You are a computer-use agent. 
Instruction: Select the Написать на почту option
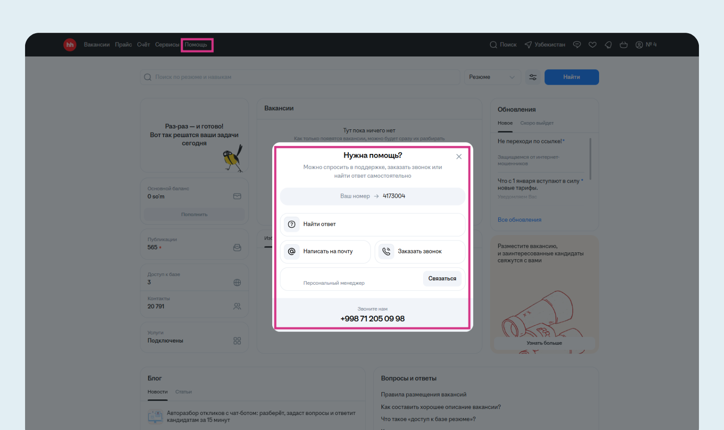tap(326, 251)
